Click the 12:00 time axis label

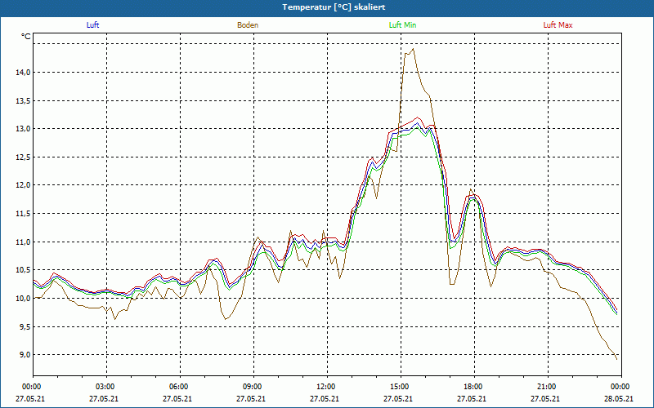(x=325, y=387)
